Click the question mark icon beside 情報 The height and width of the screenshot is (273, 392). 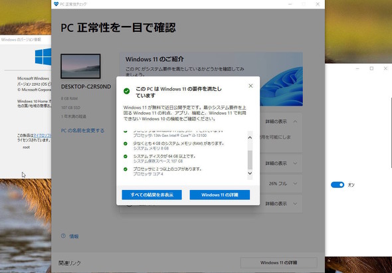63,236
